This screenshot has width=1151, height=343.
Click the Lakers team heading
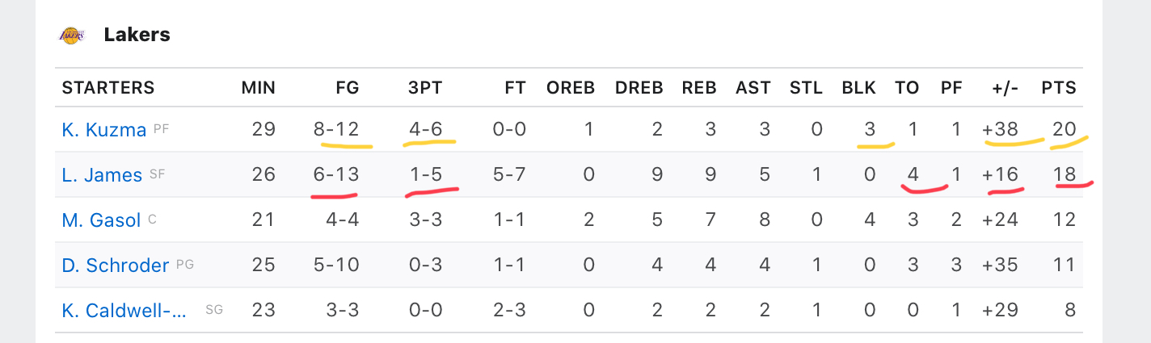coord(137,35)
